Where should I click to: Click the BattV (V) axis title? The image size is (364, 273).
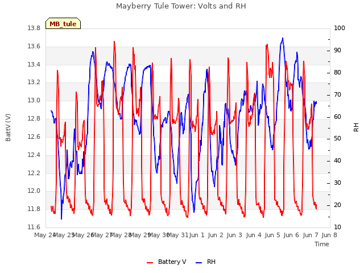coord(8,127)
